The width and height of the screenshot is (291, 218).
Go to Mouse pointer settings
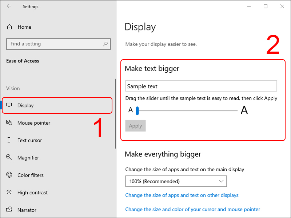pyautogui.click(x=34, y=123)
